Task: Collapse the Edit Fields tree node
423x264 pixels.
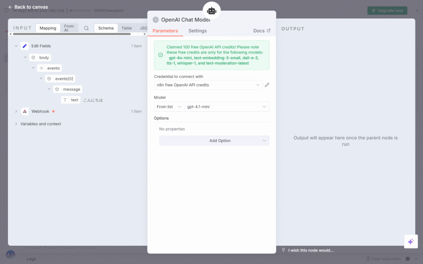Action: coord(16,46)
